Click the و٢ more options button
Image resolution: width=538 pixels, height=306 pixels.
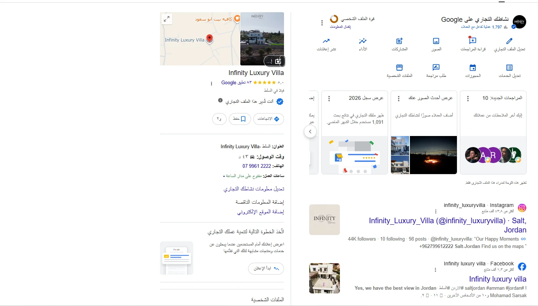(219, 119)
